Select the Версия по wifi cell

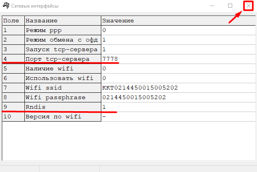click(63, 116)
